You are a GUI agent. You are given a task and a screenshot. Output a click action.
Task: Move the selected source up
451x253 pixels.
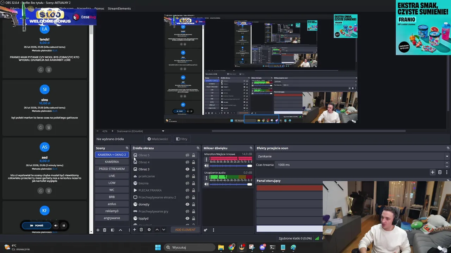(x=157, y=229)
